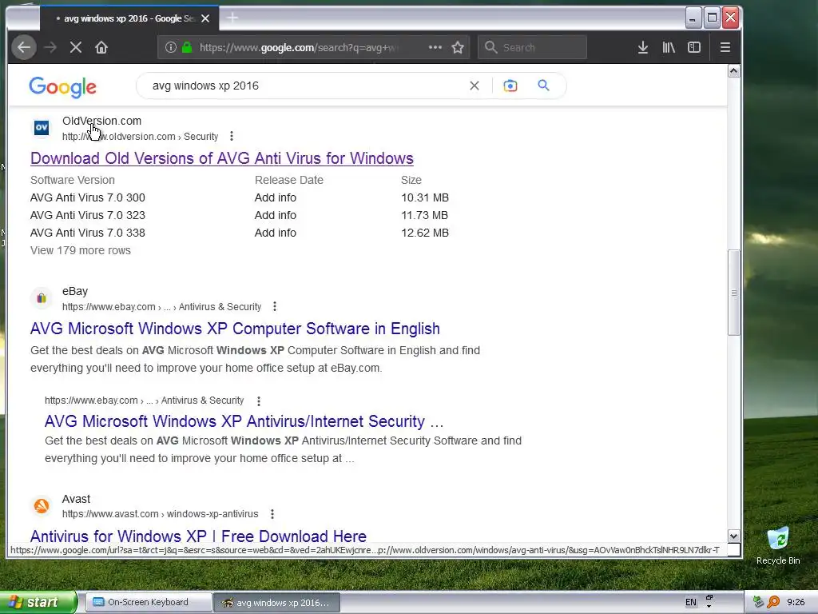This screenshot has width=818, height=614.
Task: Click the 10.31 MB size value
Action: pos(425,197)
